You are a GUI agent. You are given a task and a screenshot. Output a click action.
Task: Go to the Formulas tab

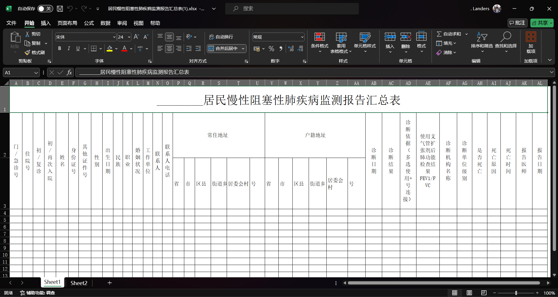tap(89, 23)
